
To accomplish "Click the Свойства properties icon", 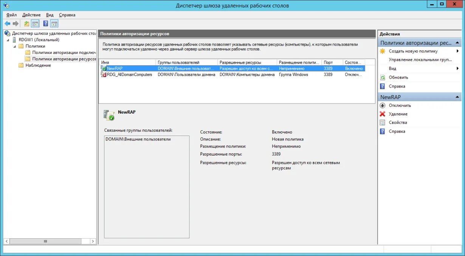I will tap(383, 123).
